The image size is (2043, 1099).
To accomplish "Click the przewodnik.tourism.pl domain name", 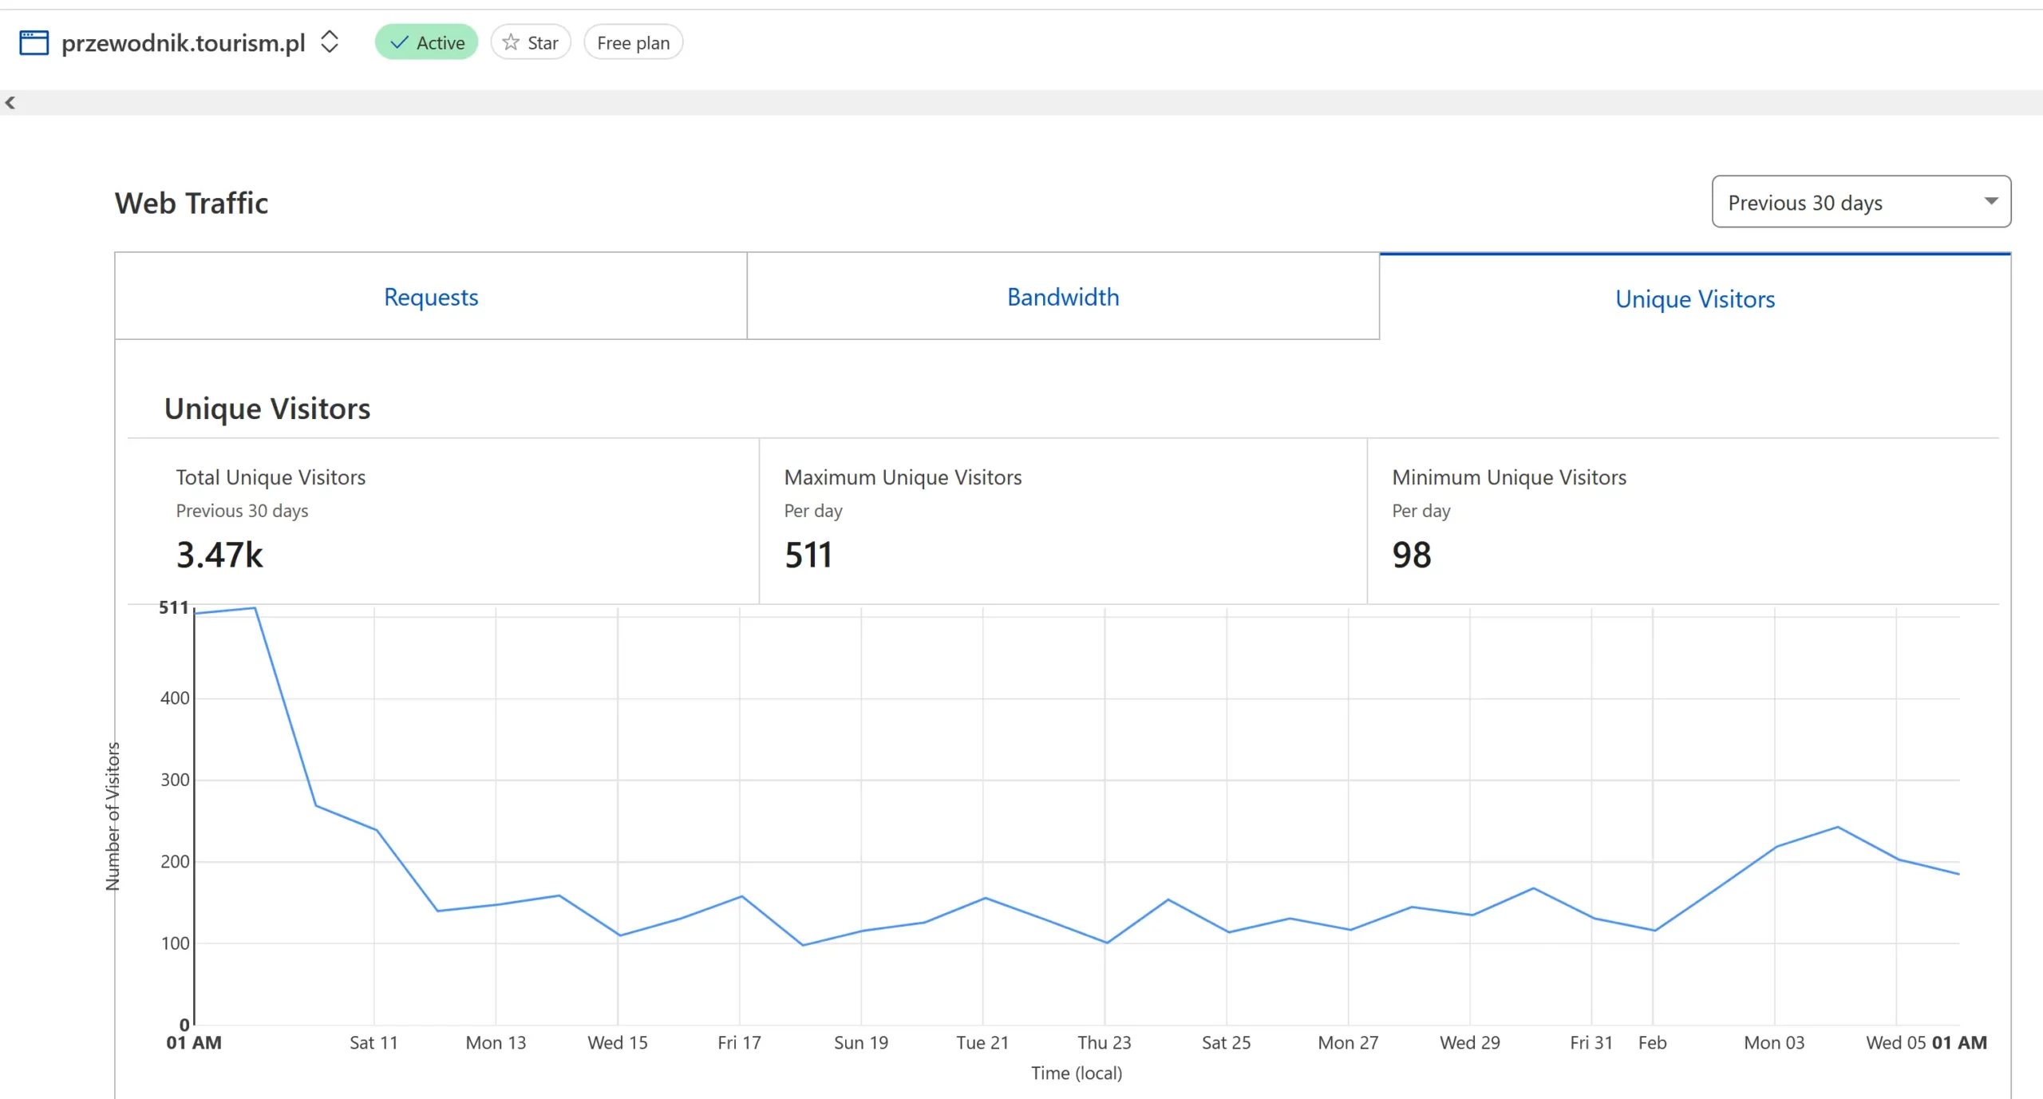I will [184, 42].
